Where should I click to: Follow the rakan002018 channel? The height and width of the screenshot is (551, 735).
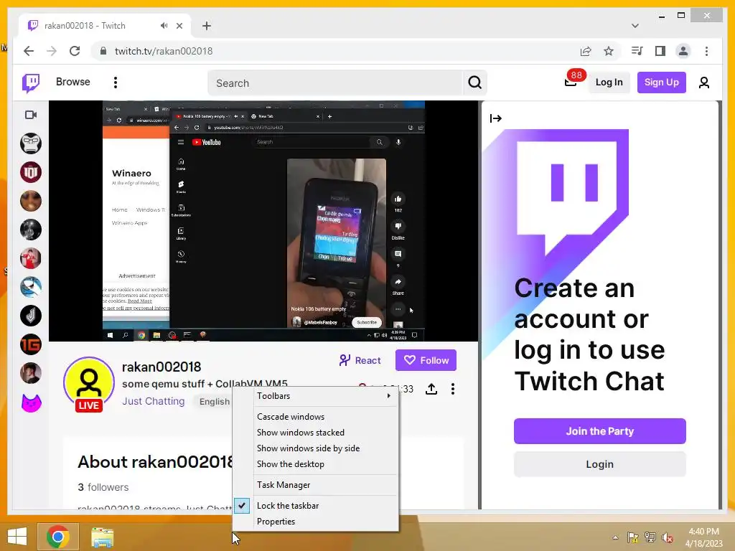click(426, 360)
